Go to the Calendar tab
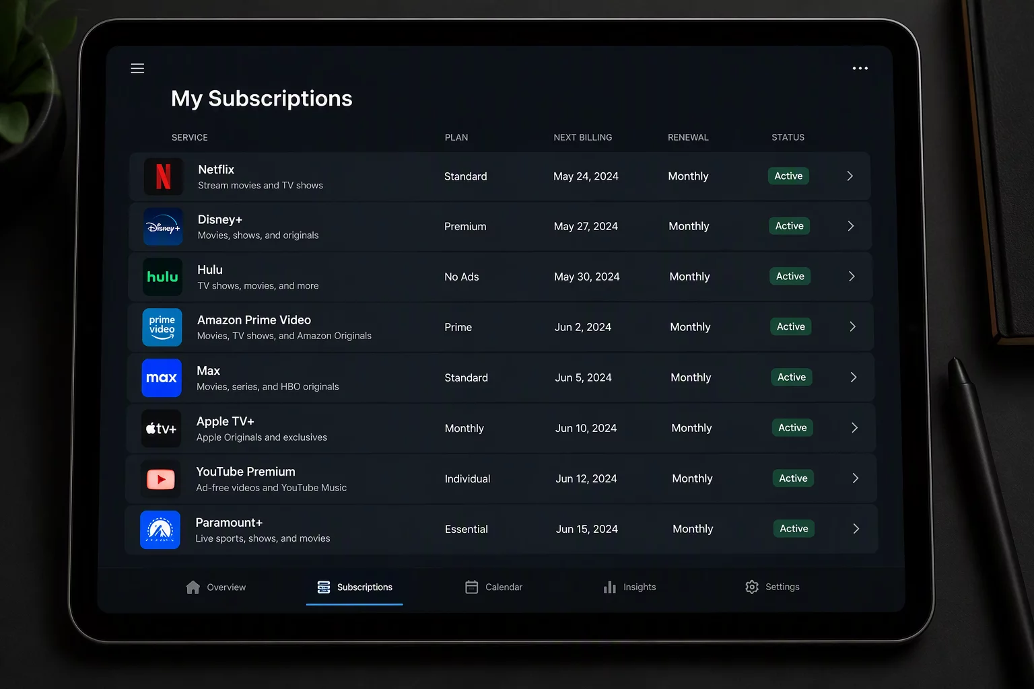 pyautogui.click(x=494, y=587)
